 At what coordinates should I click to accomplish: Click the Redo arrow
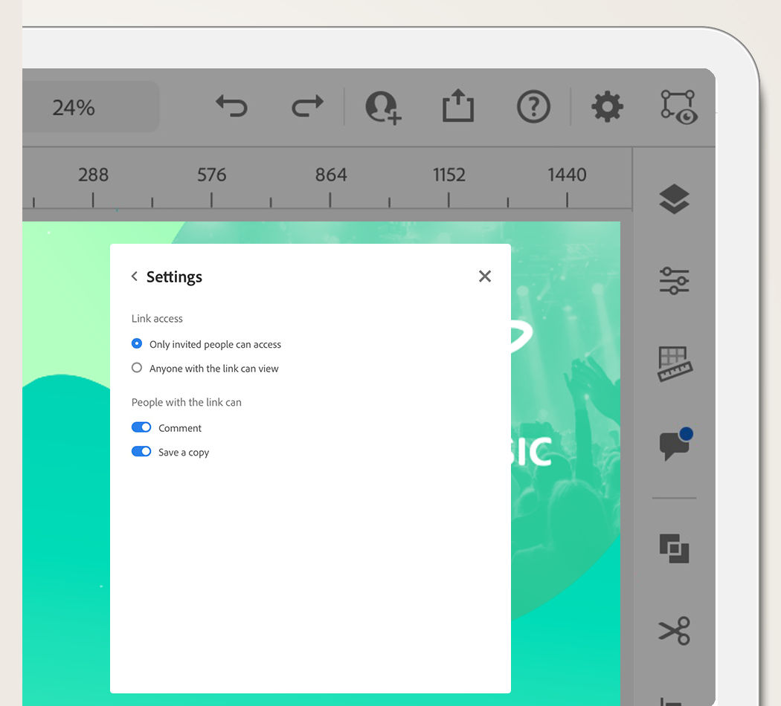tap(306, 106)
